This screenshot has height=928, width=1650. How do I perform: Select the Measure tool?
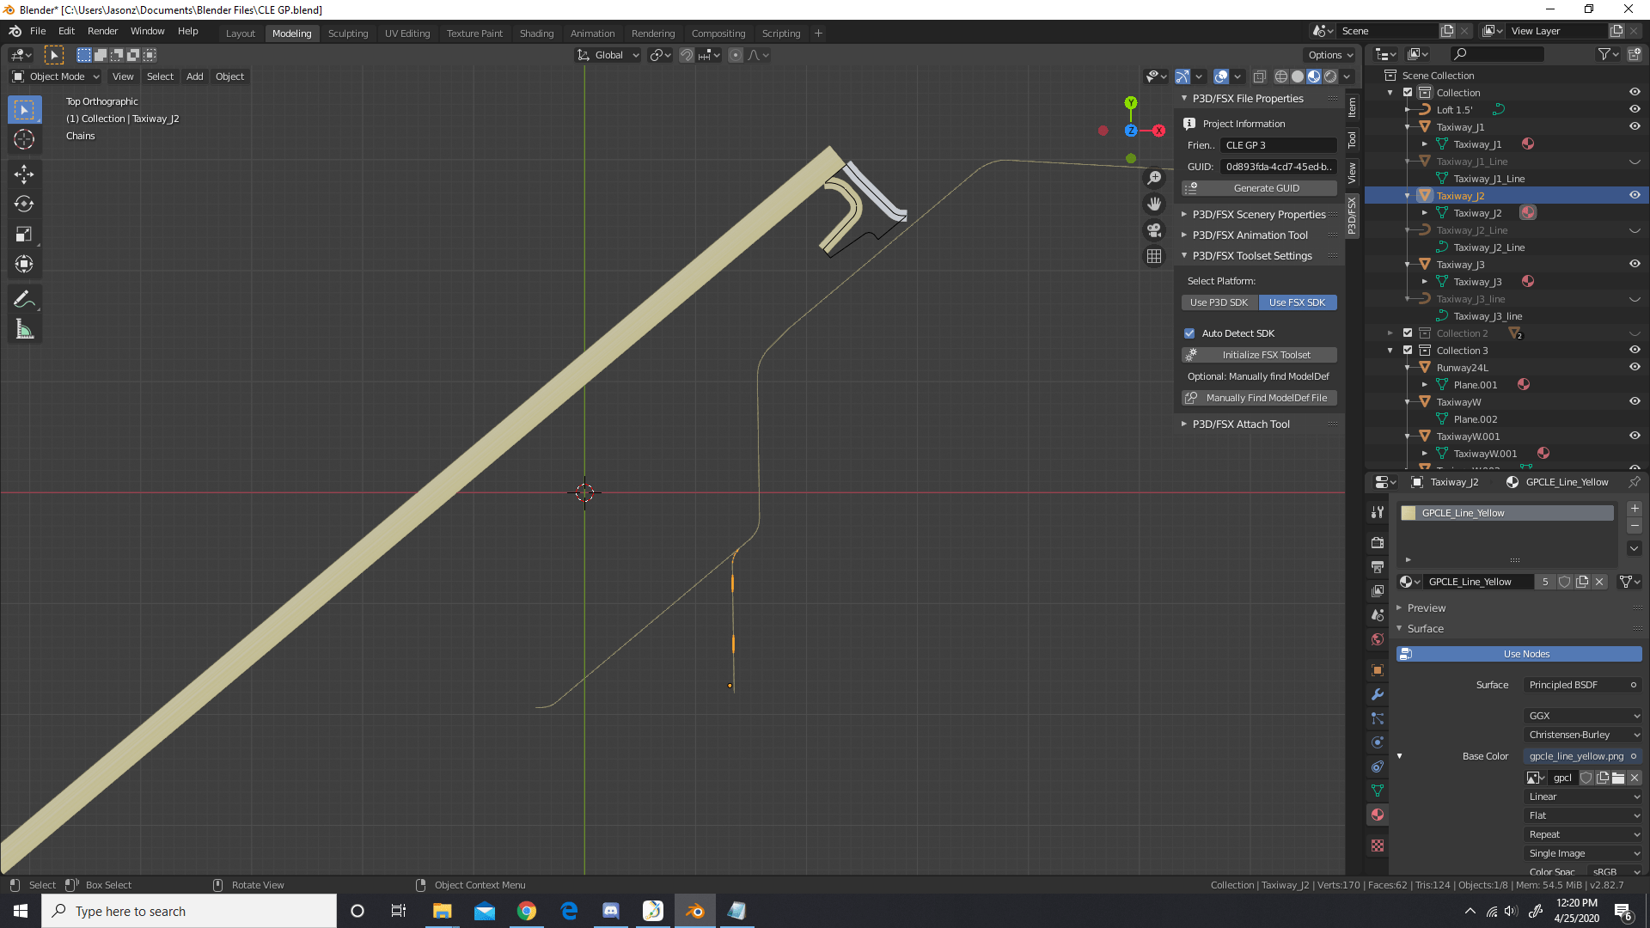coord(24,328)
